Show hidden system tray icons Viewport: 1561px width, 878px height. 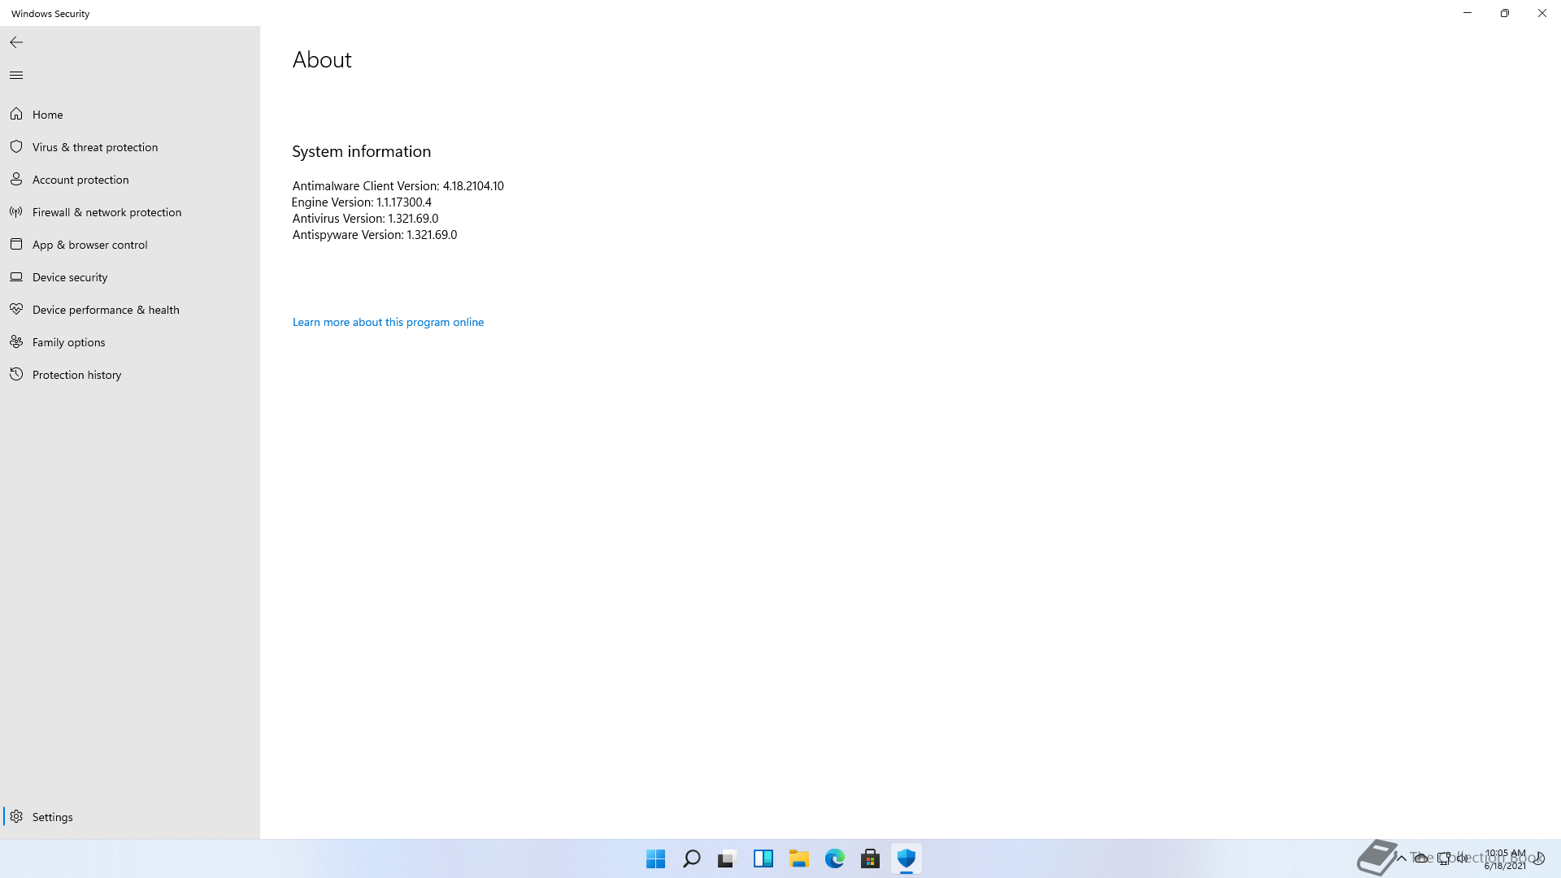[1402, 858]
